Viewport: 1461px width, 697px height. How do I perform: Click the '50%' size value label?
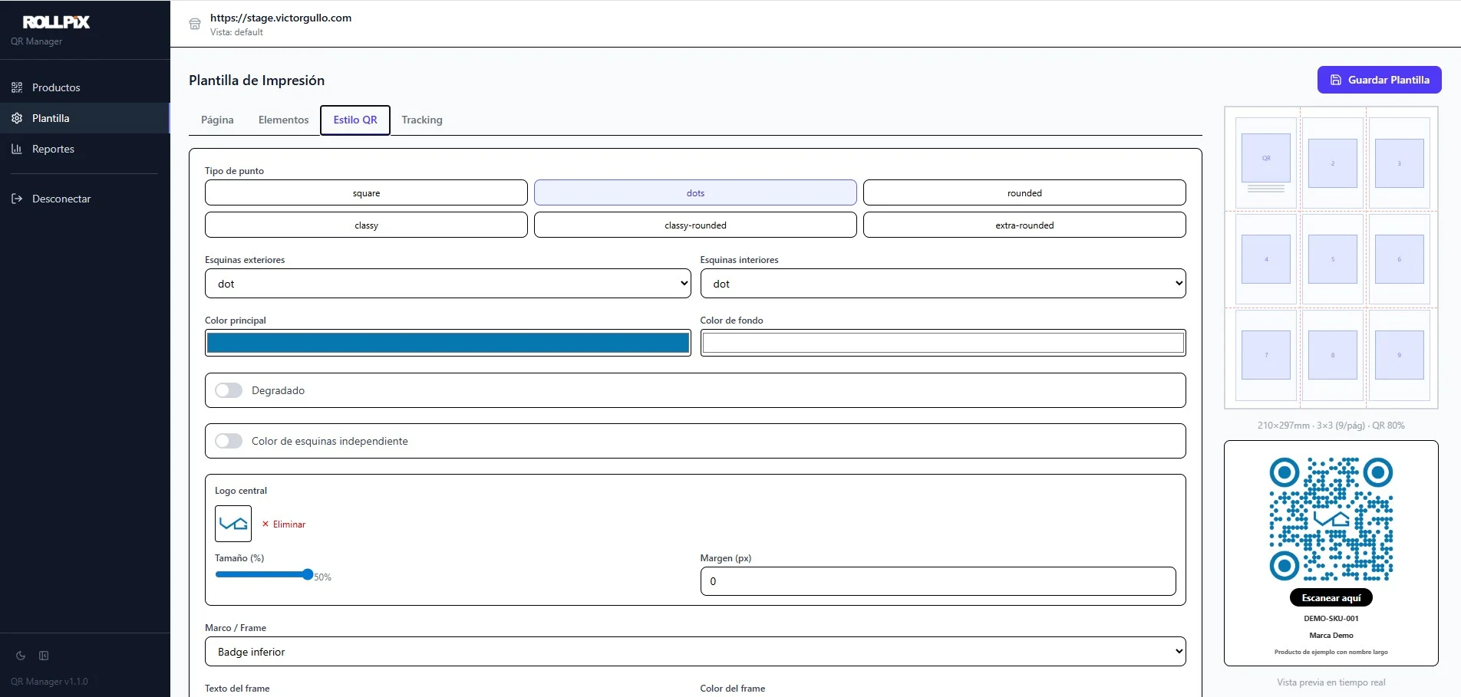pyautogui.click(x=322, y=577)
